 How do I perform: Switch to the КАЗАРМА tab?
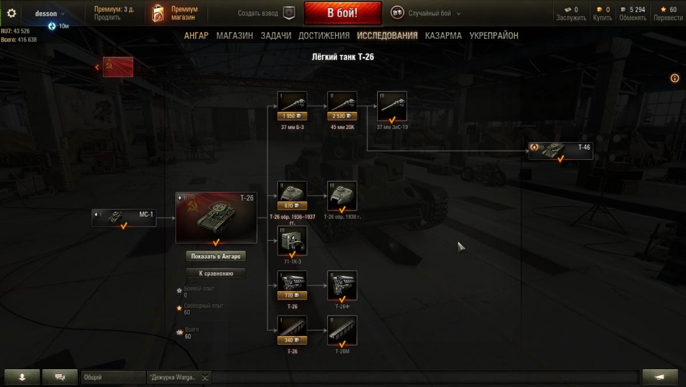click(444, 35)
